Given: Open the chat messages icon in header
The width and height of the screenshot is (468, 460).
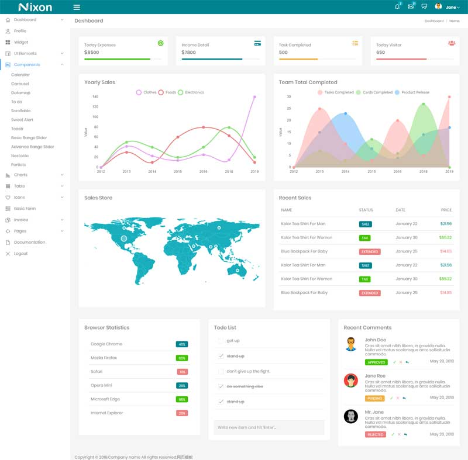Looking at the screenshot, I should (x=424, y=6).
